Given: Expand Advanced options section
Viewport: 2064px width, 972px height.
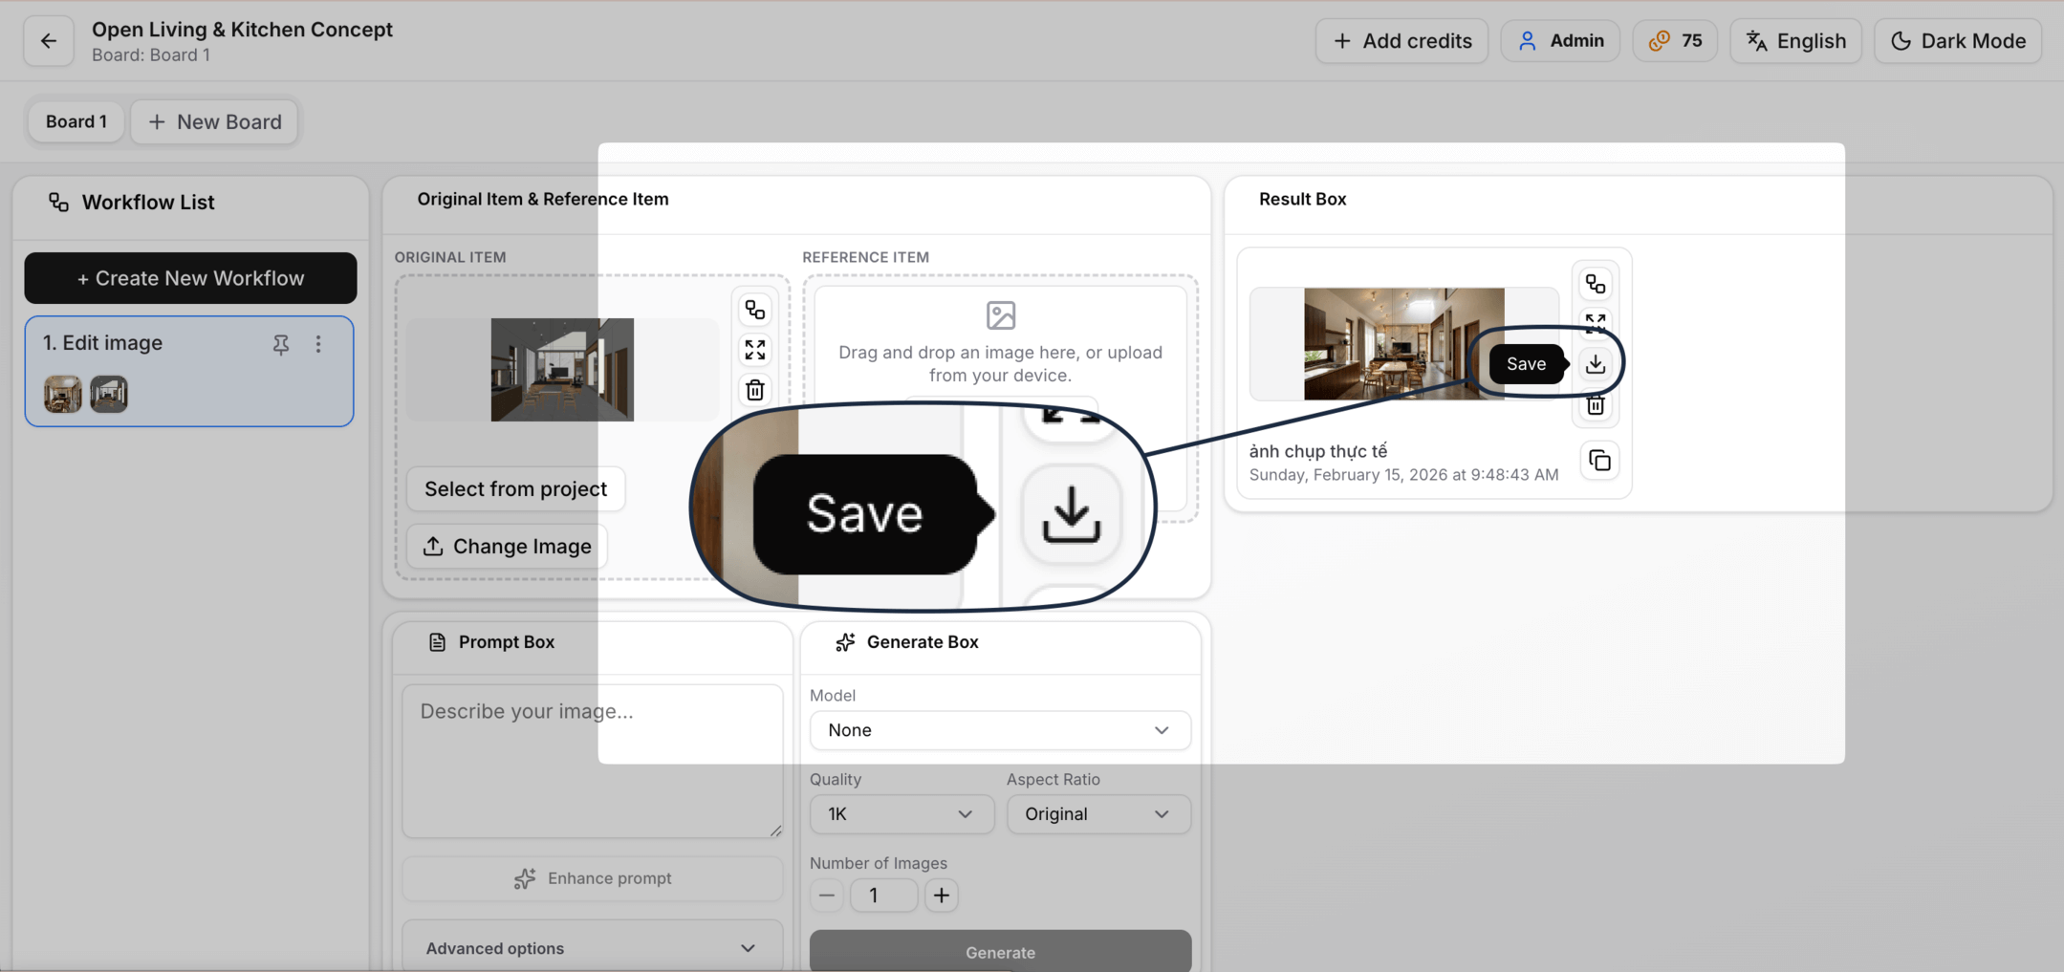Looking at the screenshot, I should (591, 948).
